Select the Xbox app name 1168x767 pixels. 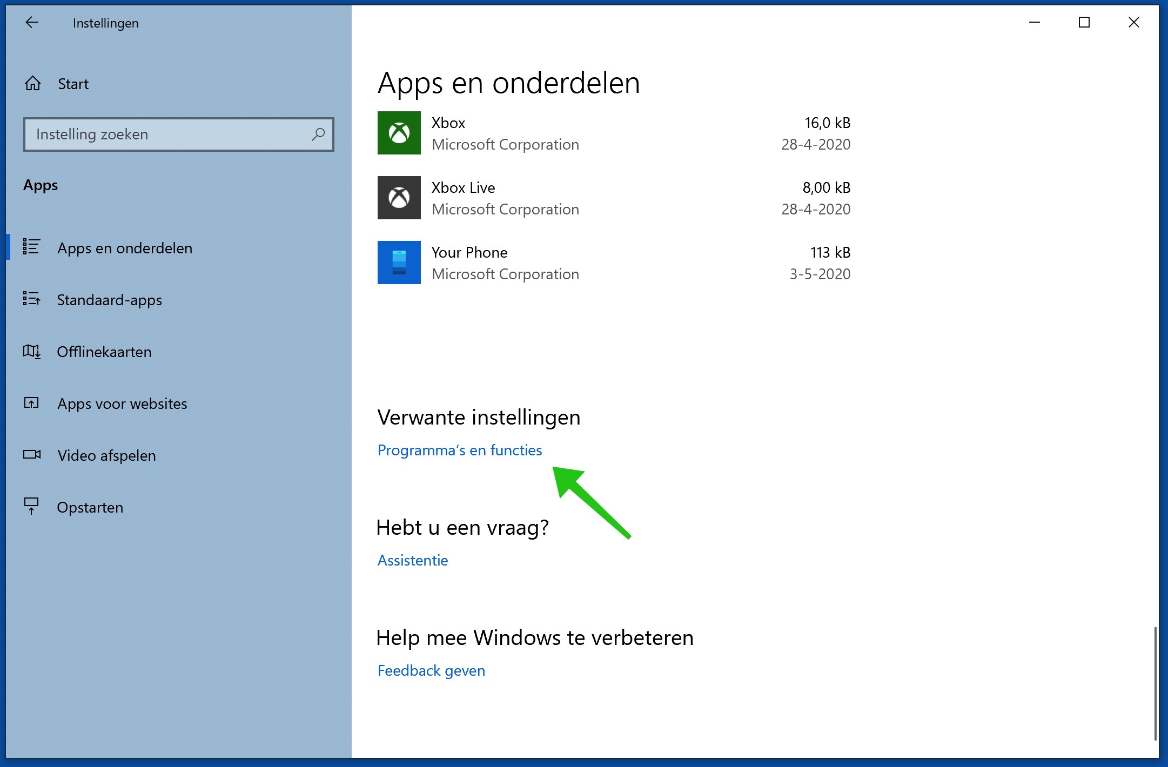(x=448, y=123)
